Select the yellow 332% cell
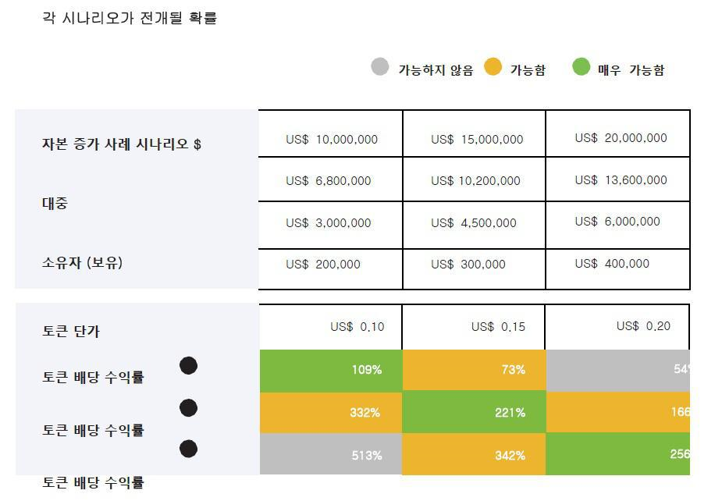 point(331,413)
